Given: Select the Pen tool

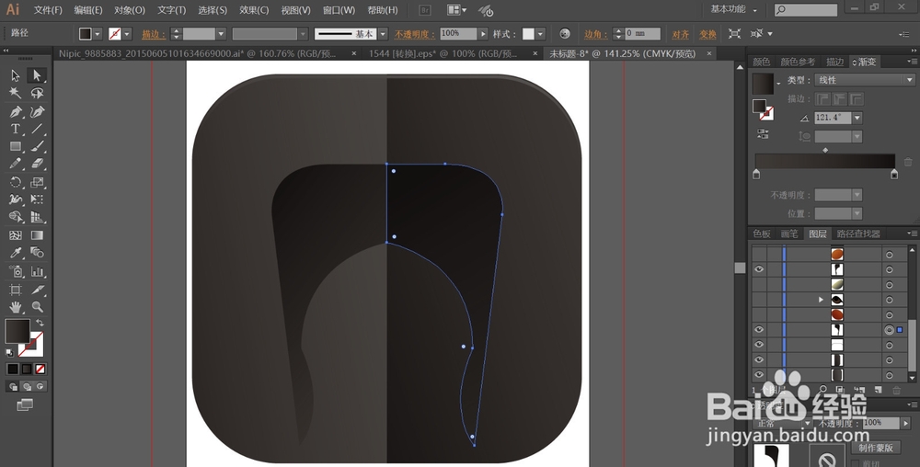Looking at the screenshot, I should (x=16, y=111).
